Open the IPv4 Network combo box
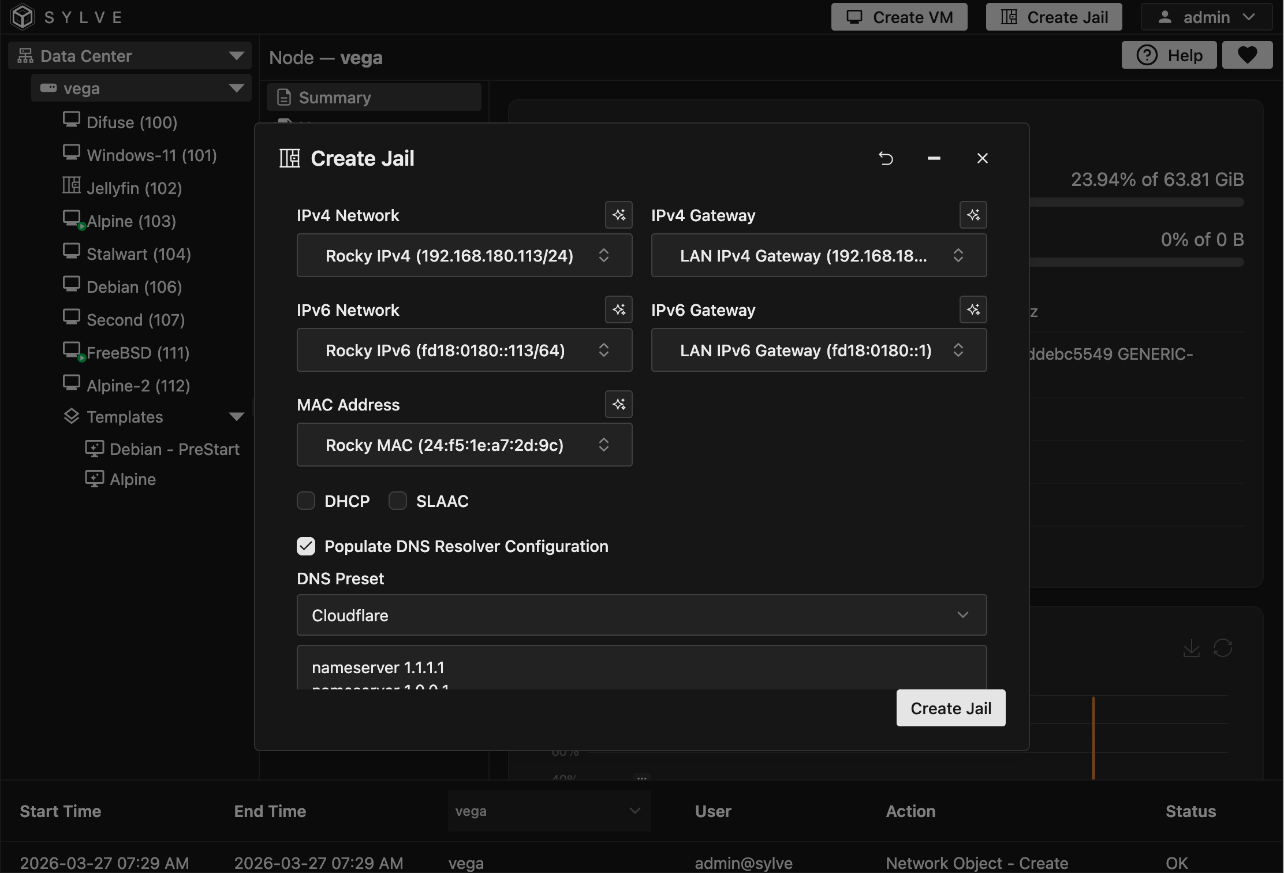The width and height of the screenshot is (1284, 873). click(x=465, y=255)
